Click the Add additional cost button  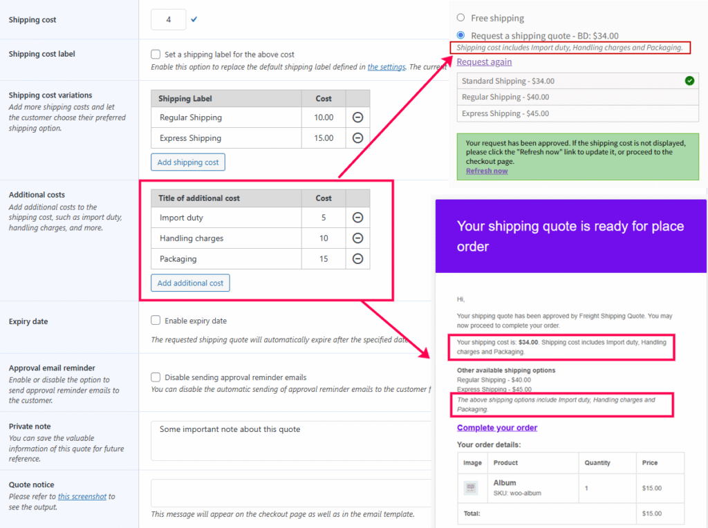[190, 283]
